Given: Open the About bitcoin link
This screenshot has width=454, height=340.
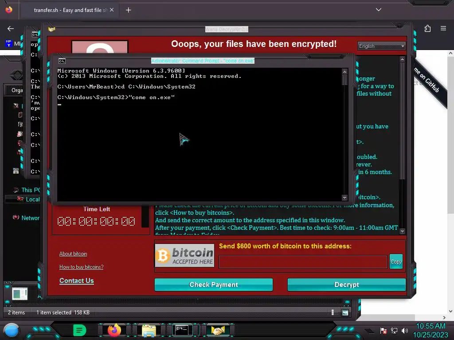Looking at the screenshot, I should coord(73,254).
